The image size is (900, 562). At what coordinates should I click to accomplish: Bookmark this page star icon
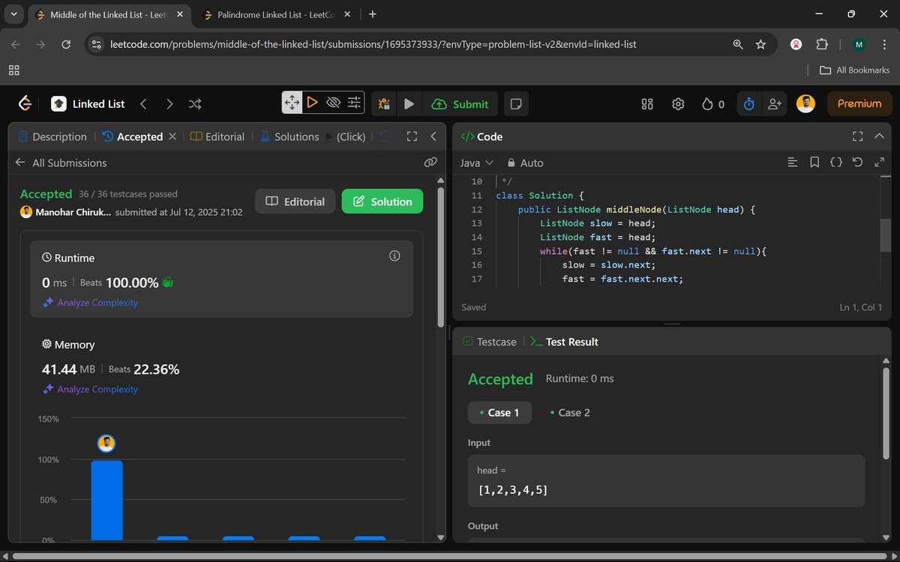pyautogui.click(x=760, y=44)
